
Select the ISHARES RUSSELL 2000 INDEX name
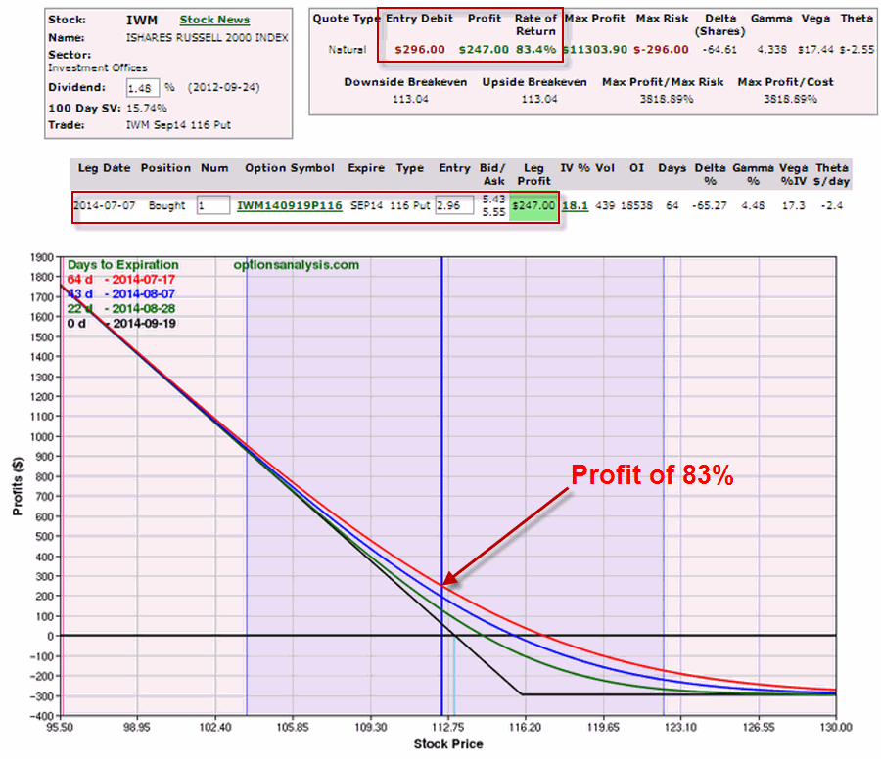(x=207, y=38)
